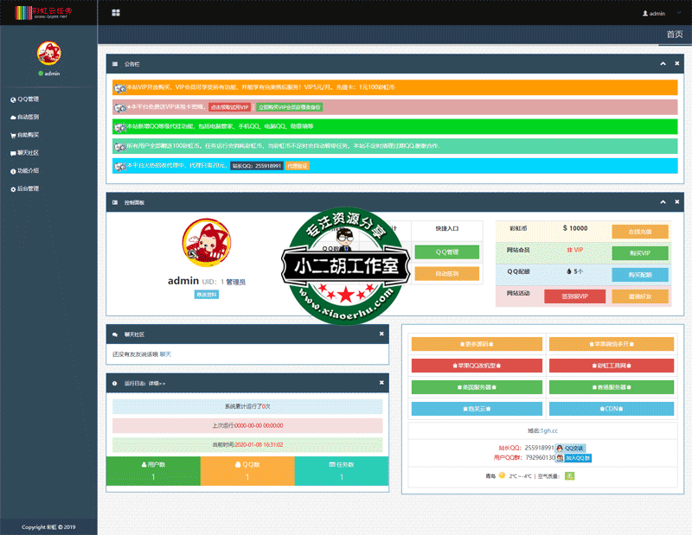Close the 公告栏 panel
This screenshot has width=692, height=535.
tap(676, 63)
